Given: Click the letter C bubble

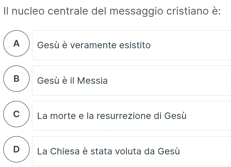Looking at the screenshot, I should point(17,115).
